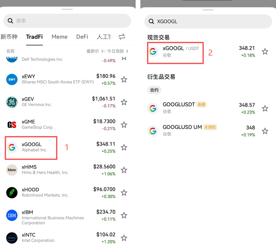276x249 pixels.
Task: Click the Google logo in GOOGLUSD UM row
Action: [x=153, y=131]
